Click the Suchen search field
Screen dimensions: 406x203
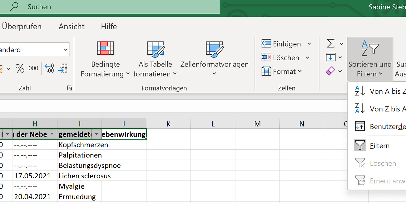110,7
